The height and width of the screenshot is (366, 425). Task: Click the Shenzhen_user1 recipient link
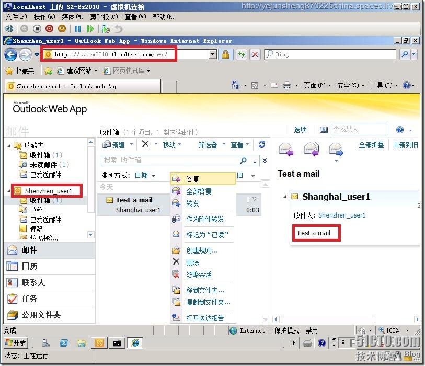pos(342,215)
